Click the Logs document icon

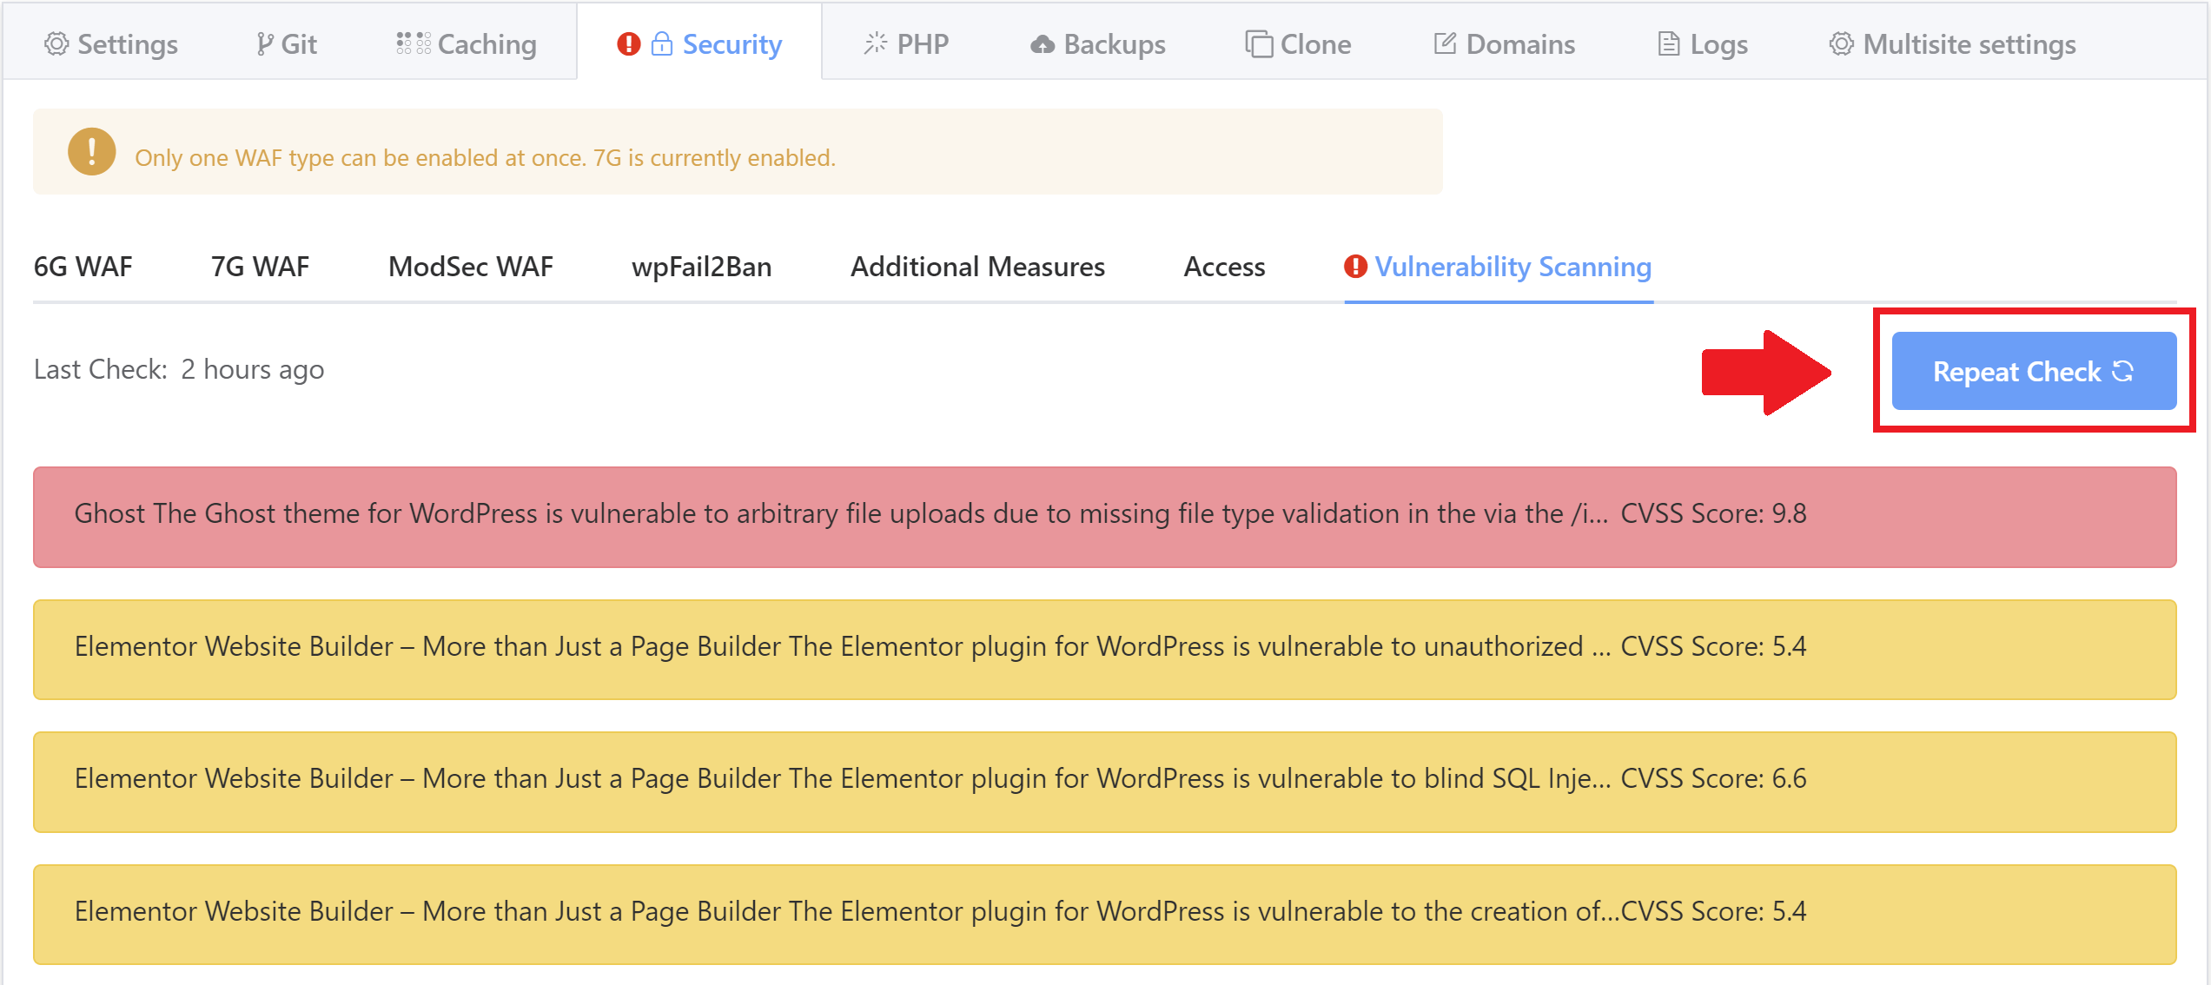1669,43
